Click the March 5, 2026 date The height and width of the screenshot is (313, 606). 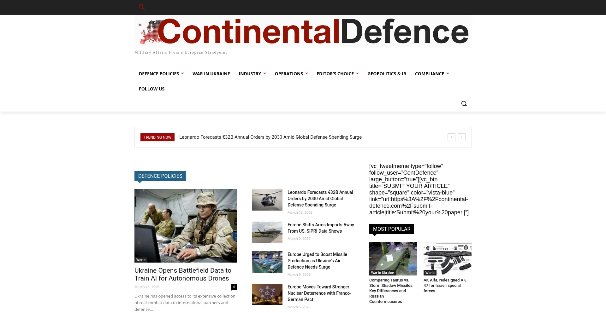coord(299,307)
